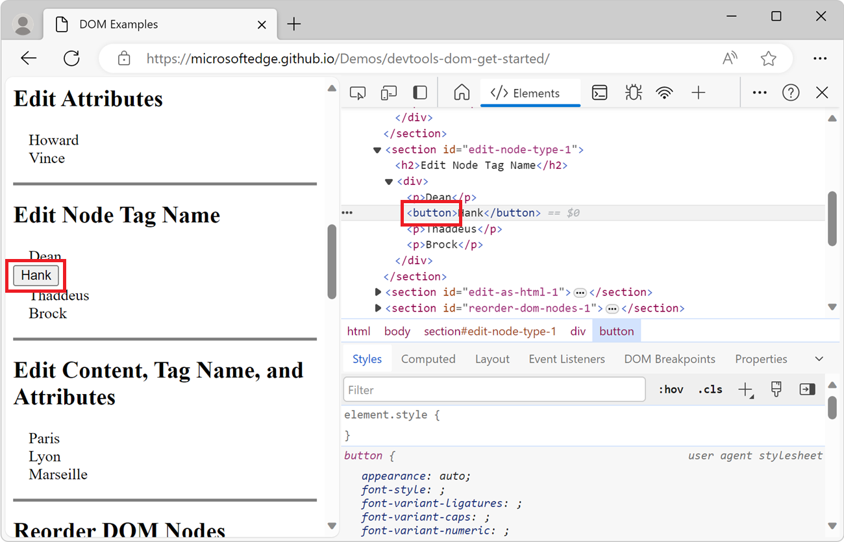844x542 pixels.
Task: Collapse the section edit-node-type-1 node
Action: pyautogui.click(x=377, y=149)
